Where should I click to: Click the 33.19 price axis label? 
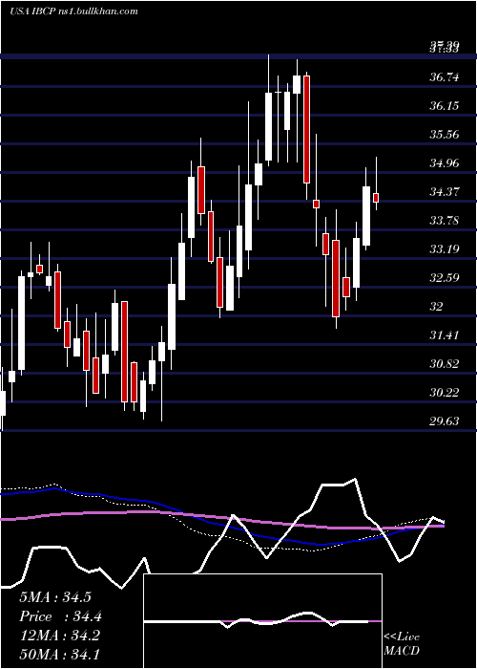(x=445, y=248)
